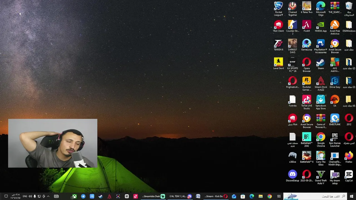The image size is (356, 200).
Task: Open Xbox app taskbar icon
Action: tap(74, 196)
